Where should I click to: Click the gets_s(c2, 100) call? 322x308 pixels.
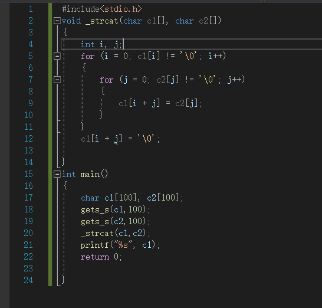[116, 222]
